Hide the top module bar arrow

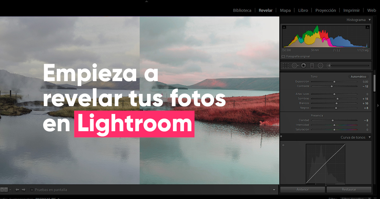click(x=146, y=1)
